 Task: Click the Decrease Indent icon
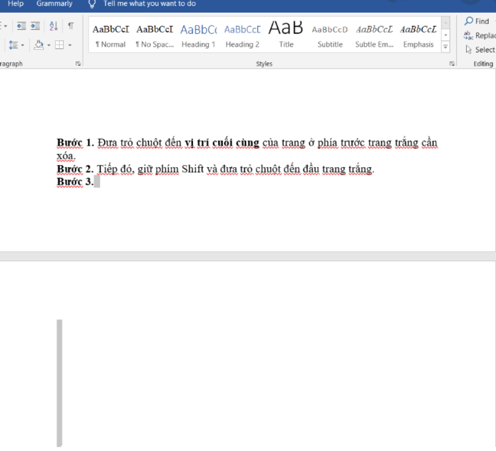21,26
